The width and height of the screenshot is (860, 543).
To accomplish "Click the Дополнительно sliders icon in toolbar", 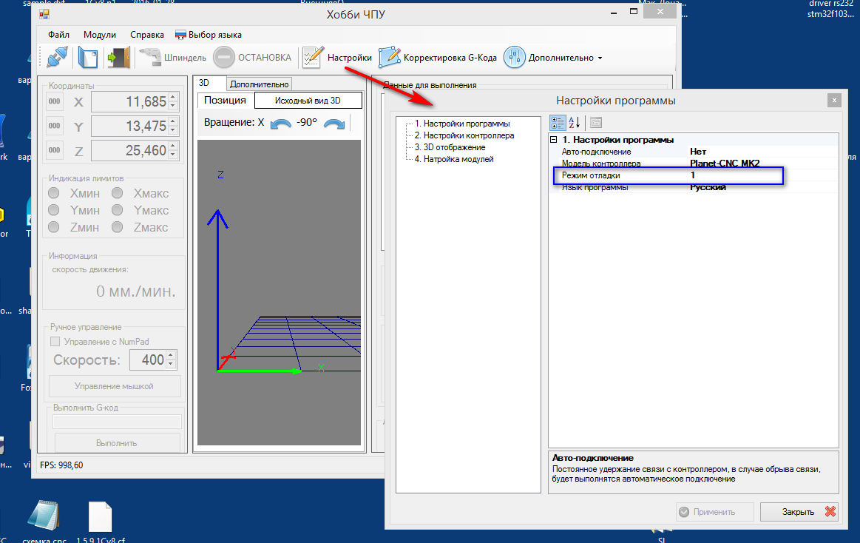I will (x=515, y=58).
